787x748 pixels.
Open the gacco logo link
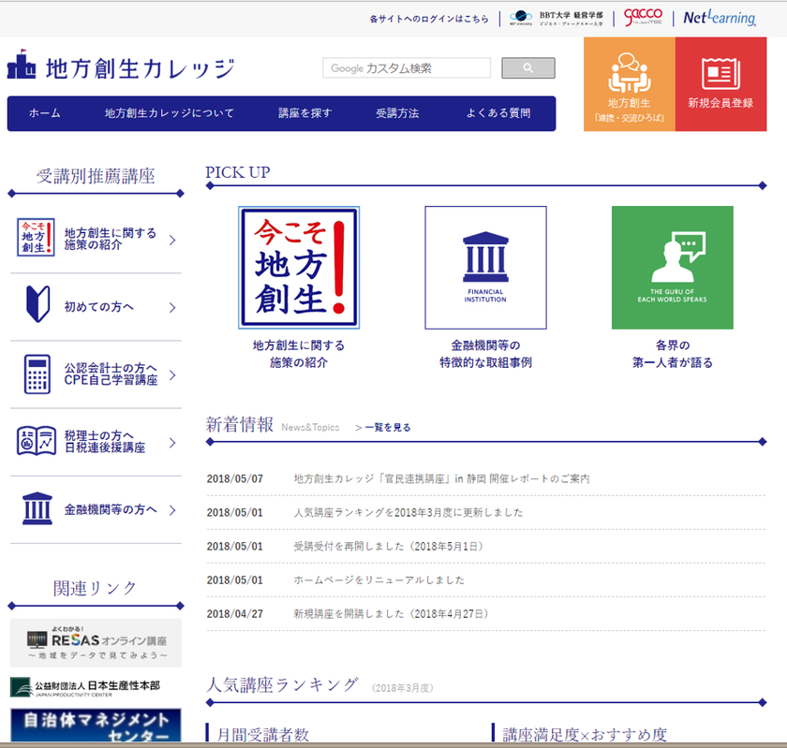click(643, 17)
